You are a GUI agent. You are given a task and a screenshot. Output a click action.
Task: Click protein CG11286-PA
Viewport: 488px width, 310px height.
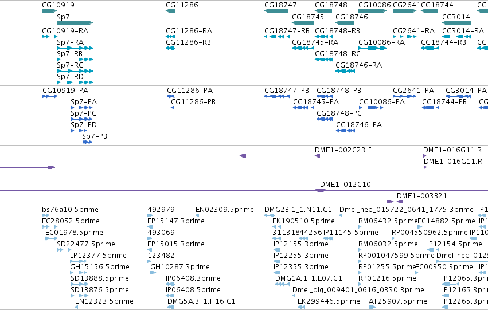coord(190,91)
